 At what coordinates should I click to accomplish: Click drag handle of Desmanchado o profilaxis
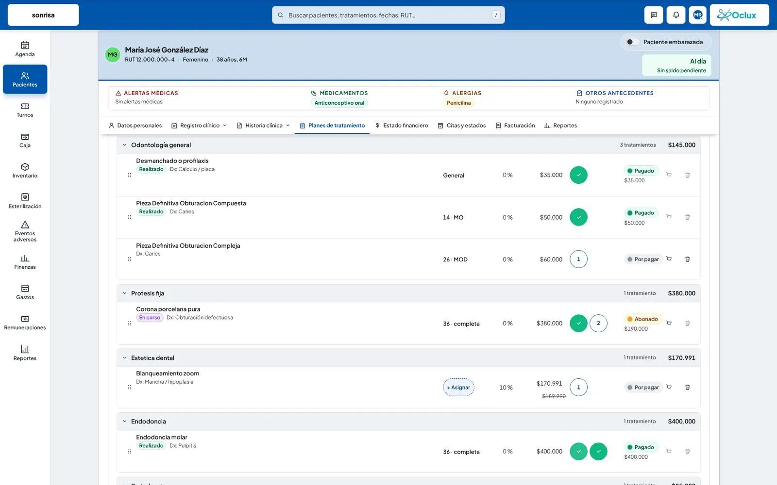point(129,175)
